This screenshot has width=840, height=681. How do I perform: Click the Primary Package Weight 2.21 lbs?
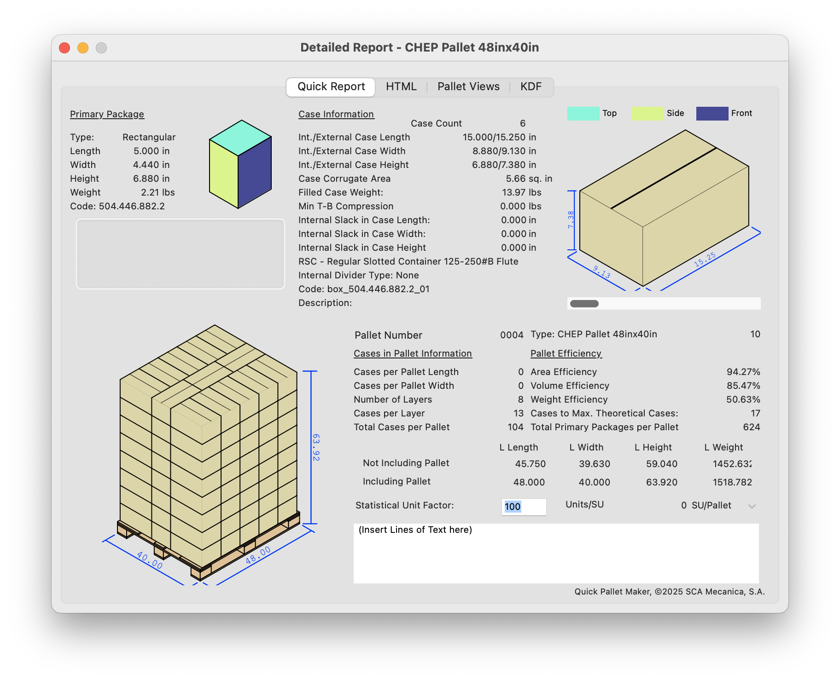click(158, 192)
